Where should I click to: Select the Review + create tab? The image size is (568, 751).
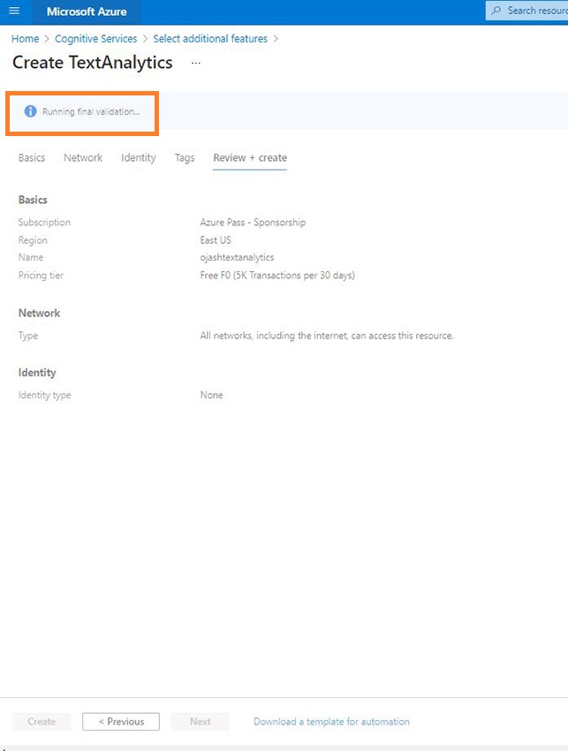coord(250,157)
